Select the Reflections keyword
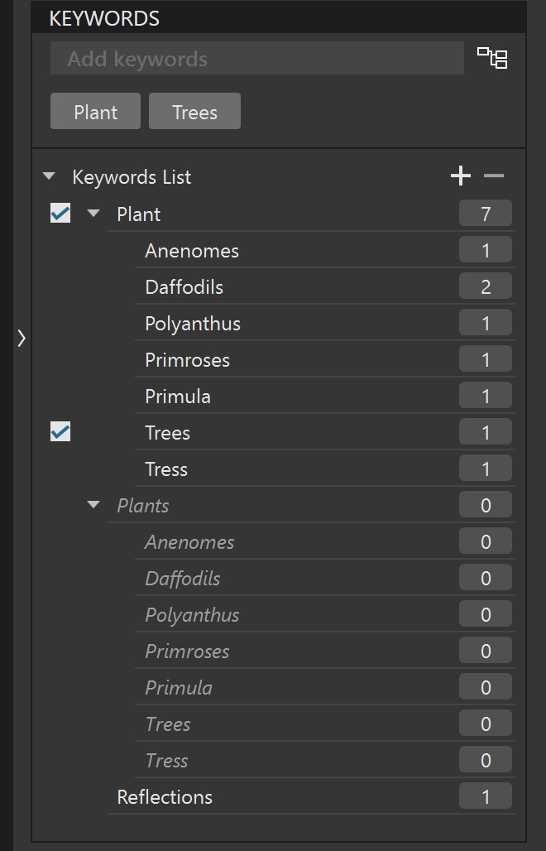 [x=165, y=797]
